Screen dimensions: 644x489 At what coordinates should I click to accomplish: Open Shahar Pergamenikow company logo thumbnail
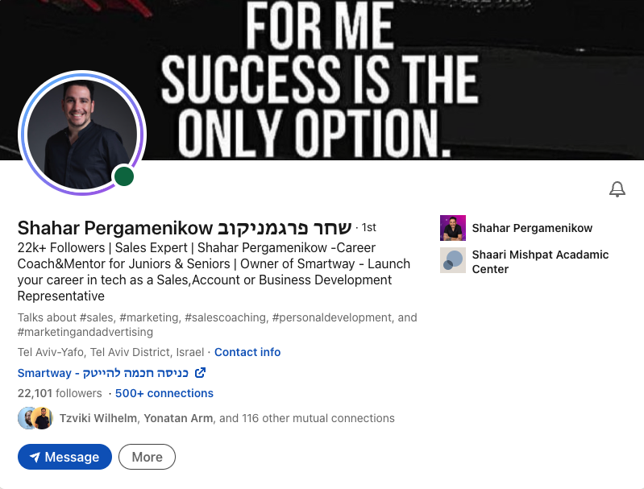pyautogui.click(x=453, y=228)
